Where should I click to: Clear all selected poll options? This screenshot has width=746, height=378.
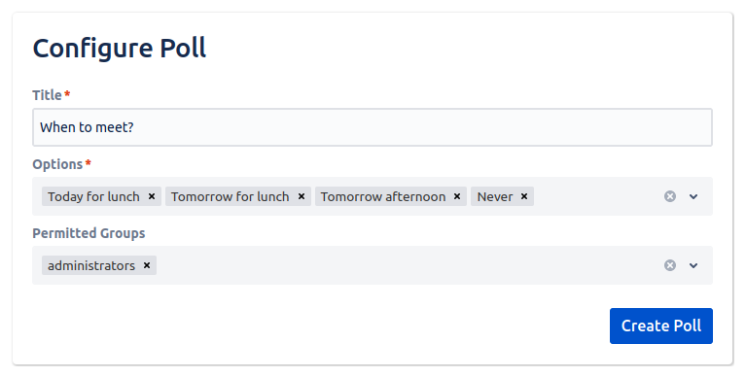670,196
